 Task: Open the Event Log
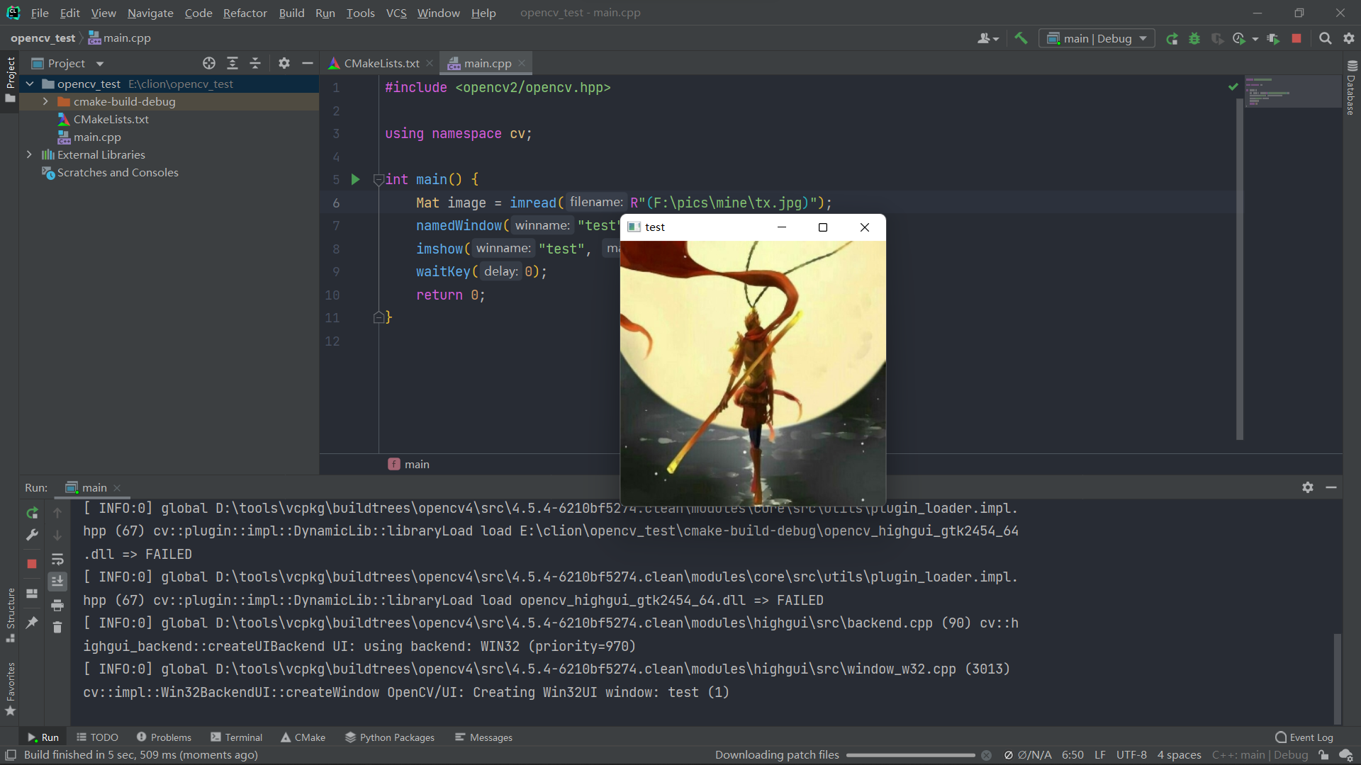1304,737
